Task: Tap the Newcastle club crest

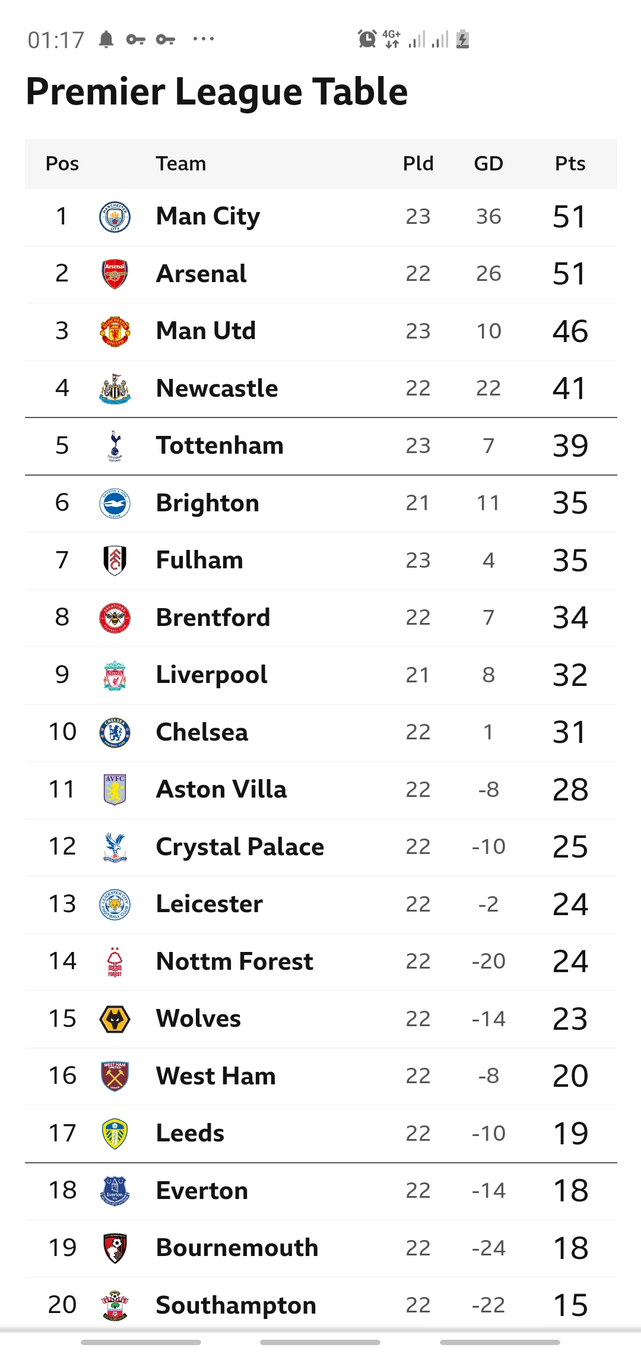Action: (x=115, y=389)
